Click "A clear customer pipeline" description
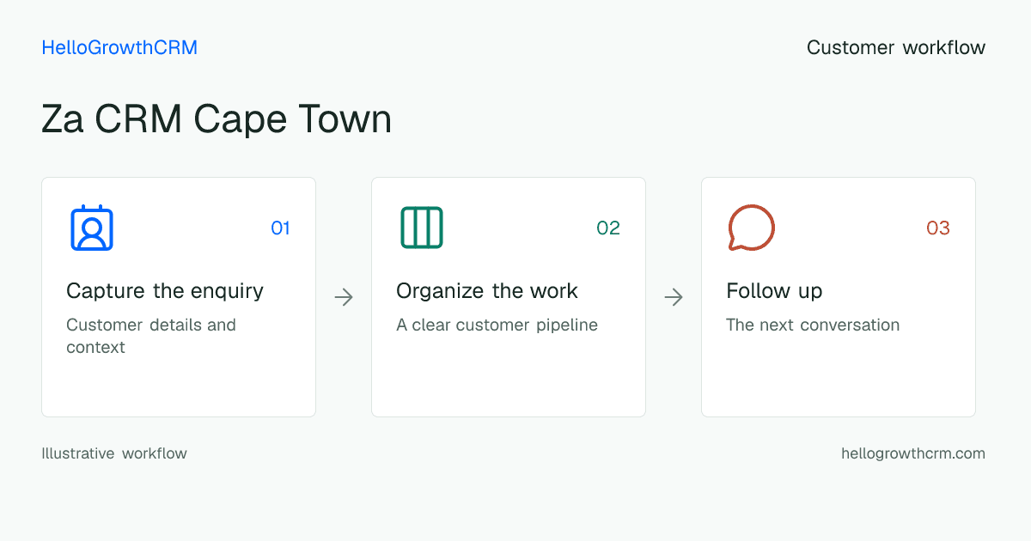The image size is (1031, 541). coord(497,325)
